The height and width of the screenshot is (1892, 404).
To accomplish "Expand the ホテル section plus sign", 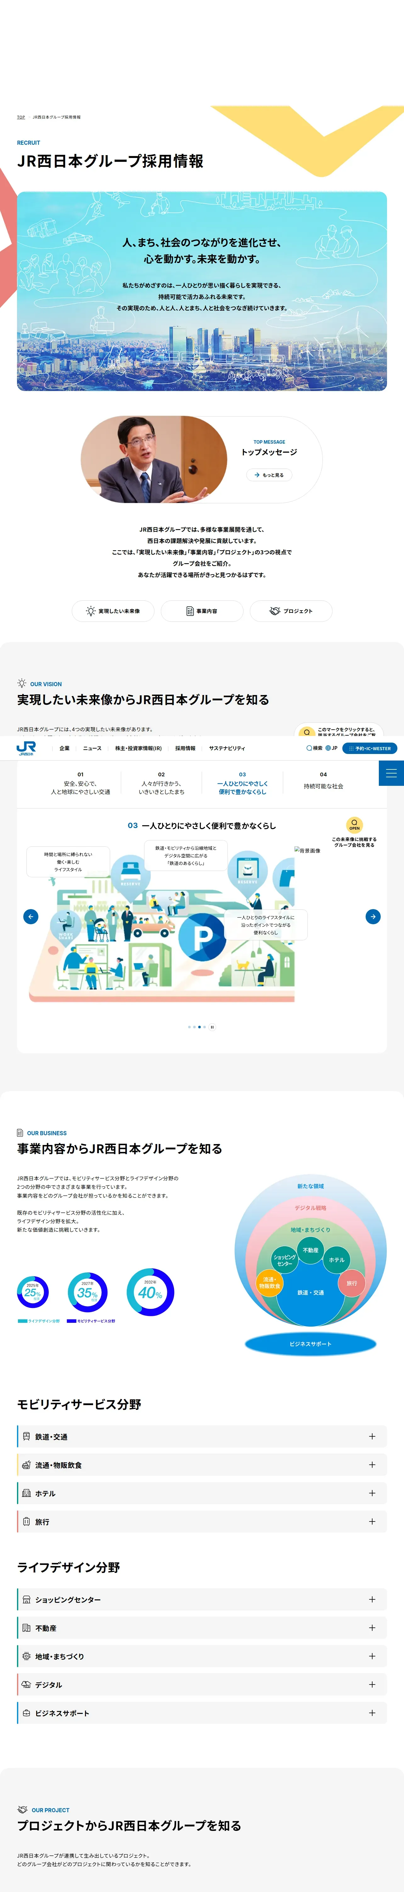I will coord(372,1492).
